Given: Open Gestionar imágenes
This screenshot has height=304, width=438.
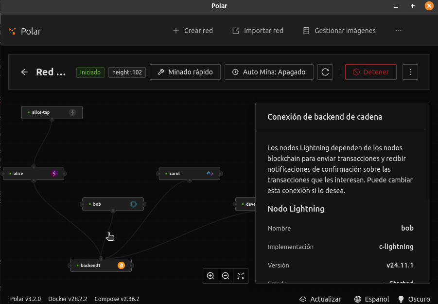Looking at the screenshot, I should point(340,30).
